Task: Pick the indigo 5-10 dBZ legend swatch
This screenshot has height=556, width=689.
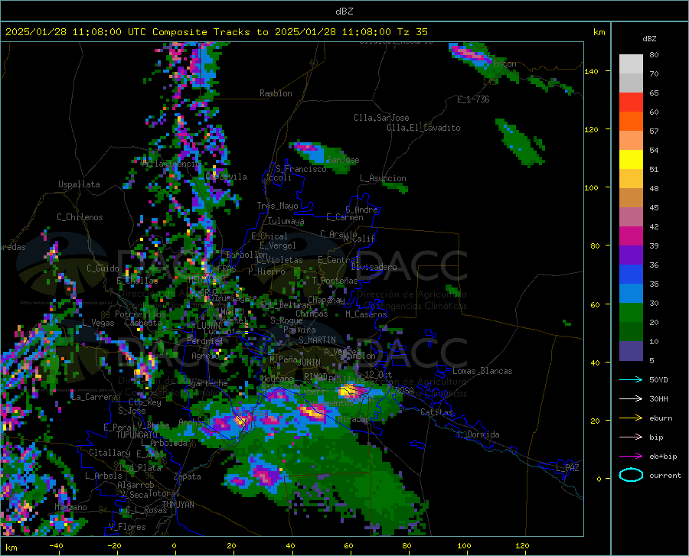Action: click(x=631, y=351)
